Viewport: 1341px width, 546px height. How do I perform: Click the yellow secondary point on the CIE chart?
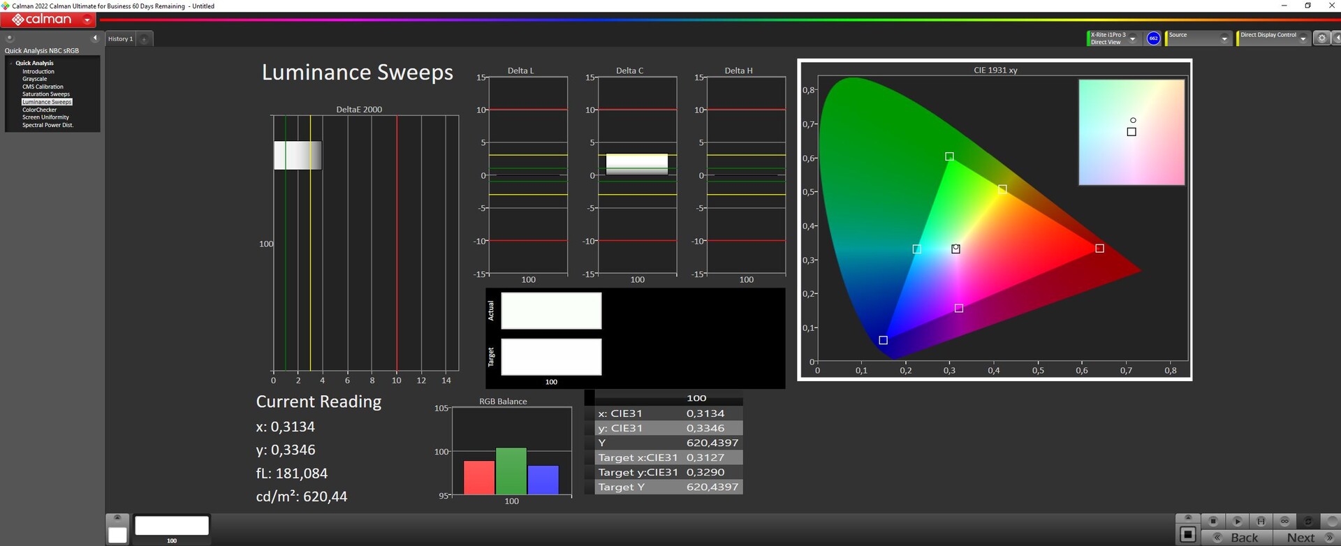(x=1002, y=189)
